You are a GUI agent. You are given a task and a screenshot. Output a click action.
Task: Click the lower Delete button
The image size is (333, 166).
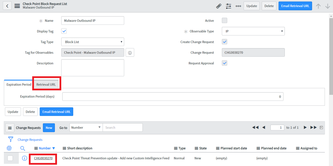coord(30,112)
